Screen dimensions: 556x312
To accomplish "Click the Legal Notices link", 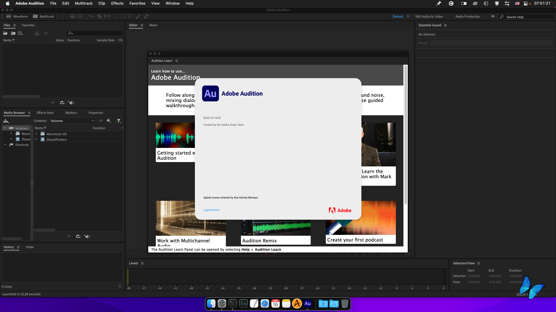I will pos(211,210).
